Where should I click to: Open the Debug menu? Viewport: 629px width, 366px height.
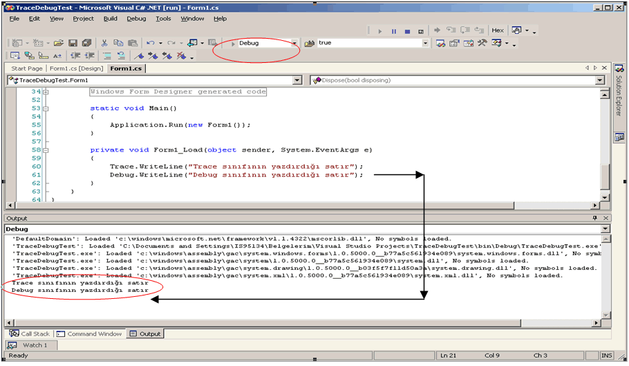(136, 19)
